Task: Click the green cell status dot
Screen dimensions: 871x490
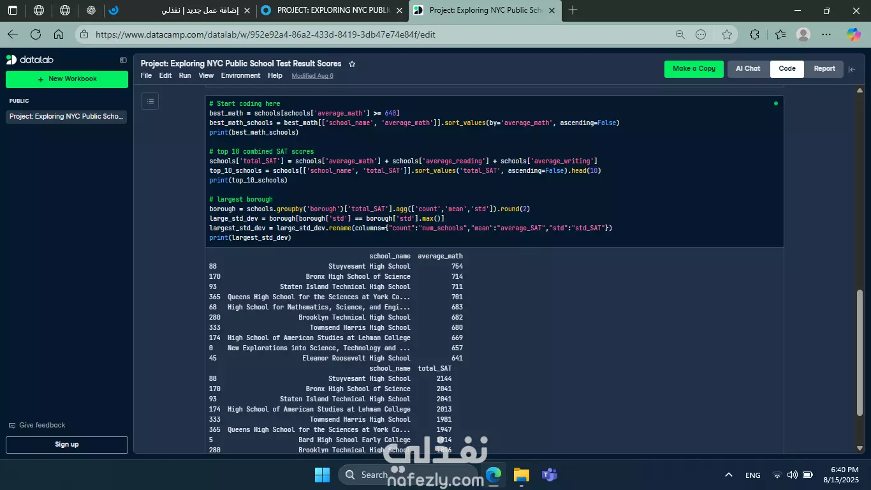Action: [x=775, y=103]
